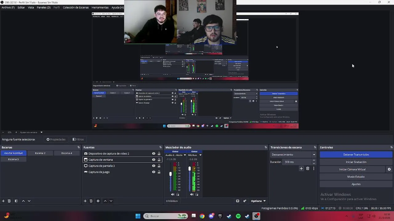The width and height of the screenshot is (394, 221).
Task: Click Iniciar Cámara Virtual button
Action: [352, 169]
